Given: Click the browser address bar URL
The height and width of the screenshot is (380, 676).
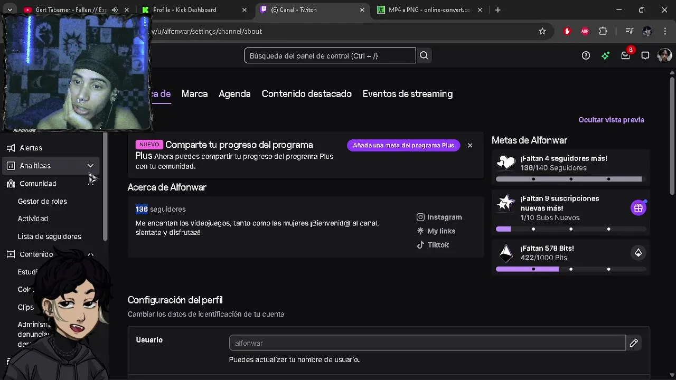Looking at the screenshot, I should point(206,31).
